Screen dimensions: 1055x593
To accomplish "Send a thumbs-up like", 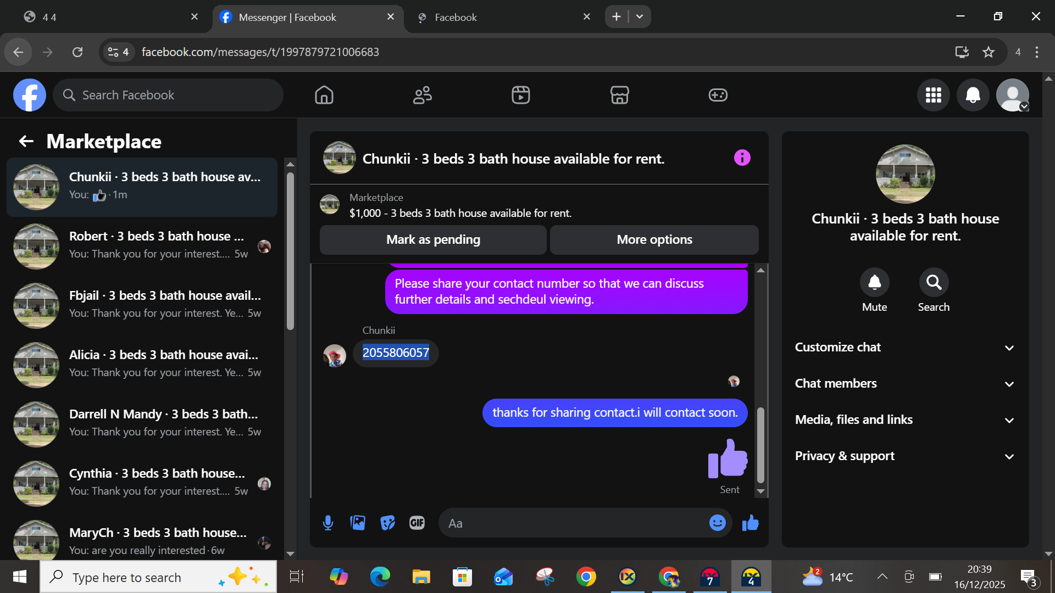I will click(751, 523).
